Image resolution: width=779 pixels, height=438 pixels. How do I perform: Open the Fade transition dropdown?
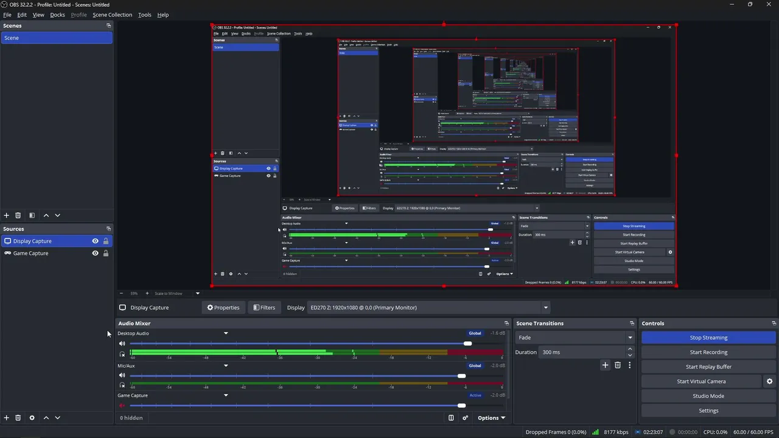coord(575,338)
